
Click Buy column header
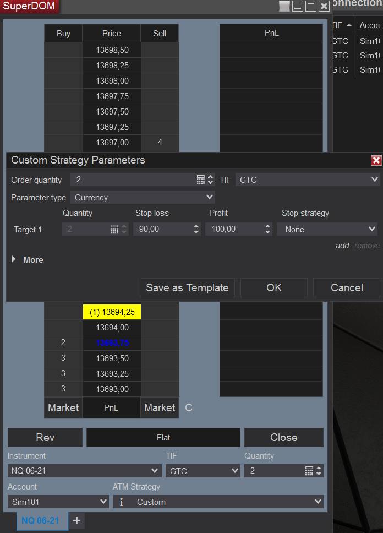[63, 33]
